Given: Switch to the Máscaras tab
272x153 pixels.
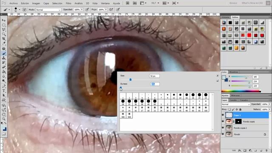Looking at the screenshot, I should pos(235,95).
